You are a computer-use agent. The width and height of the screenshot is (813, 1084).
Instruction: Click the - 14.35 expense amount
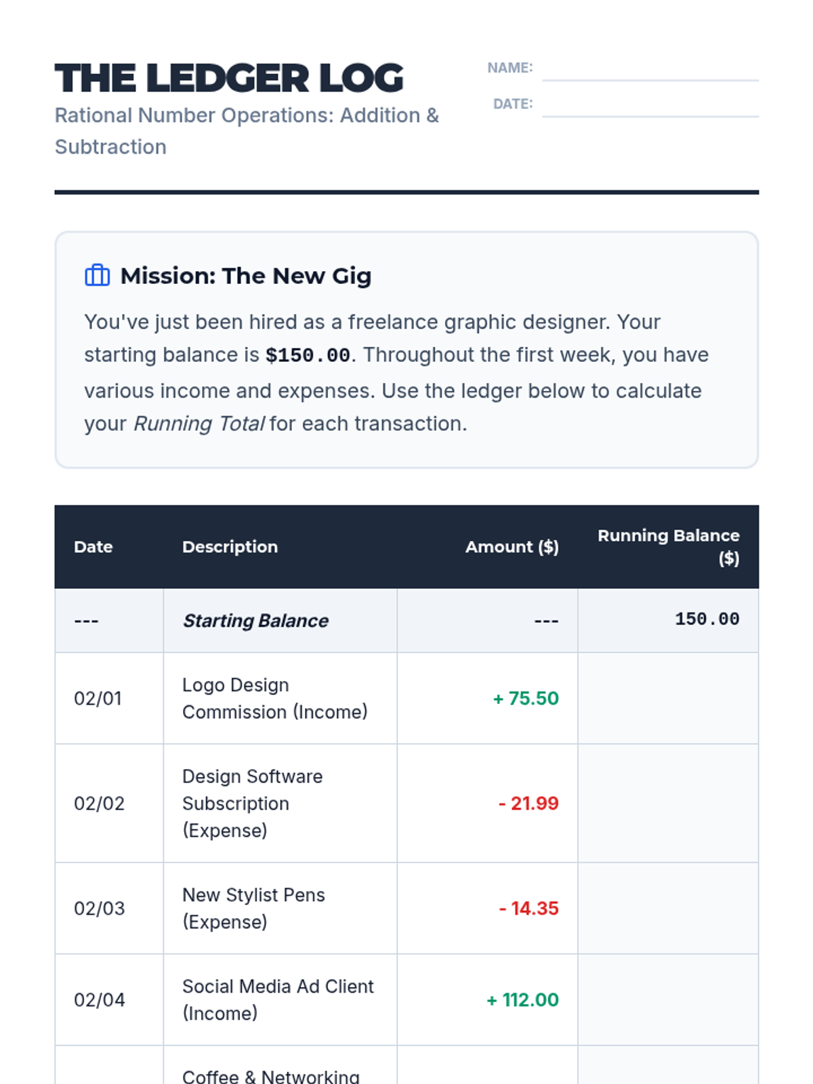click(x=528, y=909)
